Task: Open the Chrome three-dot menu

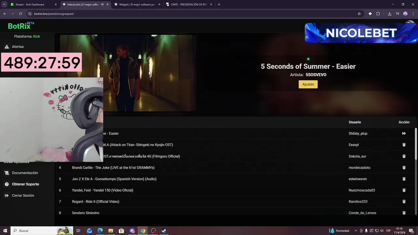Action: (413, 14)
